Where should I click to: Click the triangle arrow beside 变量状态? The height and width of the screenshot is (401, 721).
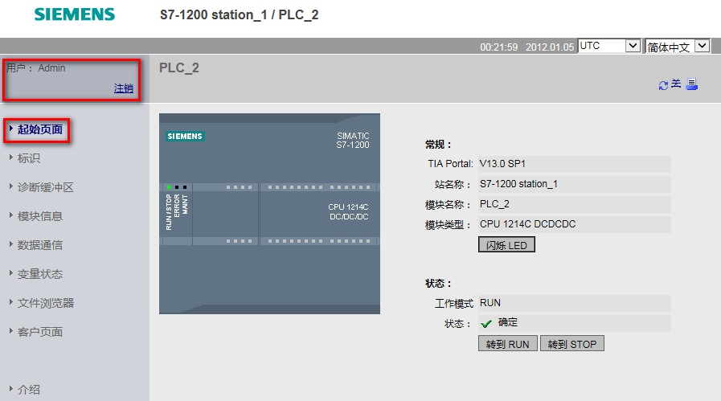click(11, 273)
